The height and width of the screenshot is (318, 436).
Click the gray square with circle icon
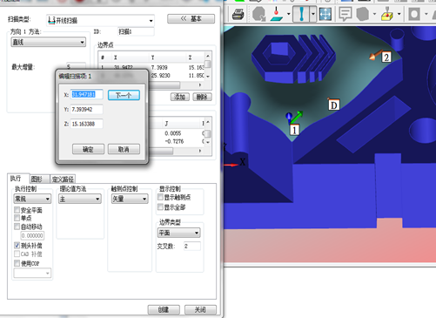tap(414, 14)
